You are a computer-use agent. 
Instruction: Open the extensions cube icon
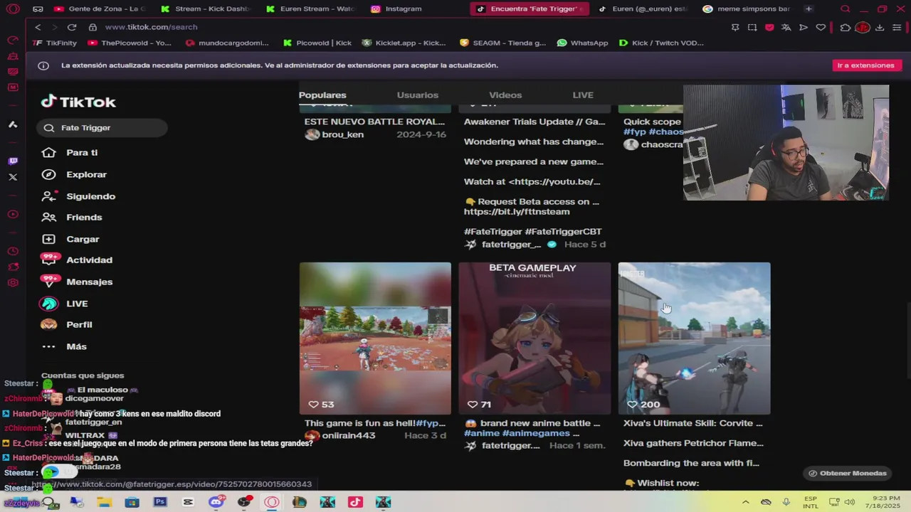point(846,27)
